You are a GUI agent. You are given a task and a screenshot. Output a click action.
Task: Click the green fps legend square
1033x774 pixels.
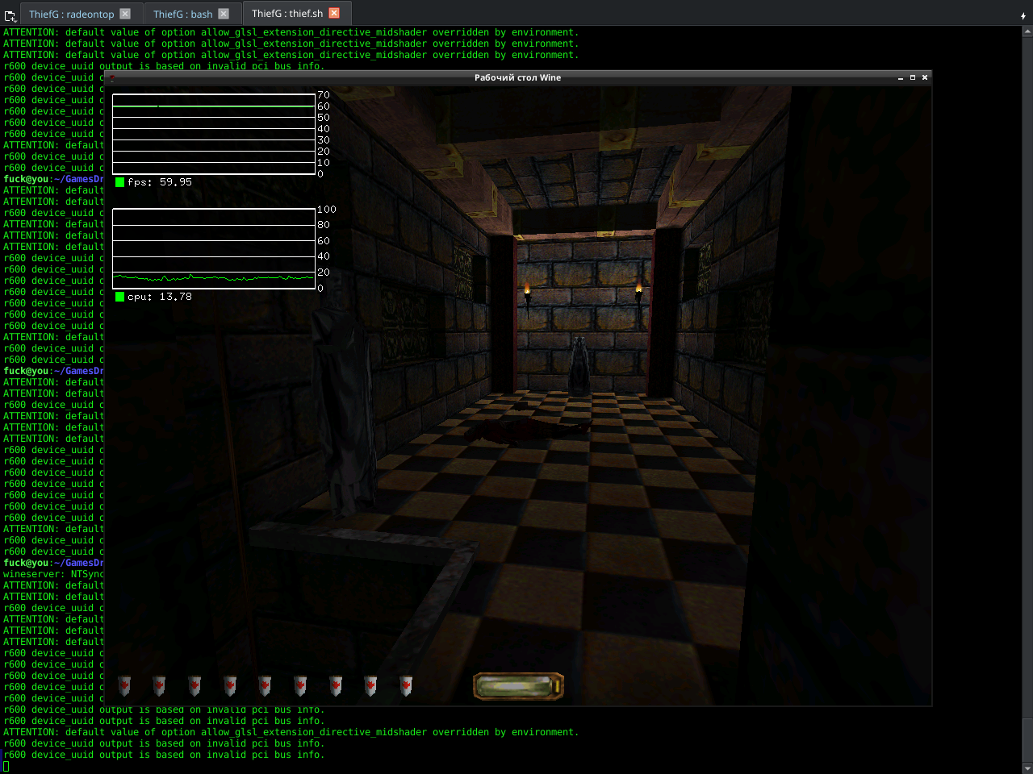[x=119, y=182]
